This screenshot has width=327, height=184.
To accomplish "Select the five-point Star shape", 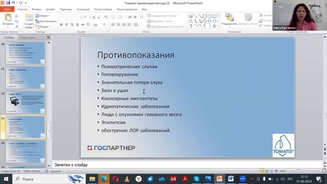I will [x=214, y=26].
